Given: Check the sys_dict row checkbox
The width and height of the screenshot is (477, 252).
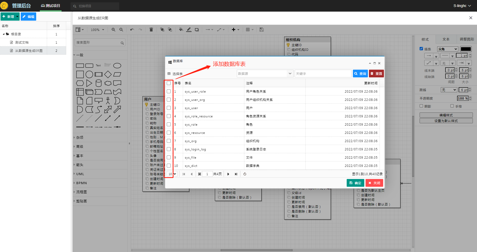Looking at the screenshot, I should tap(169, 166).
